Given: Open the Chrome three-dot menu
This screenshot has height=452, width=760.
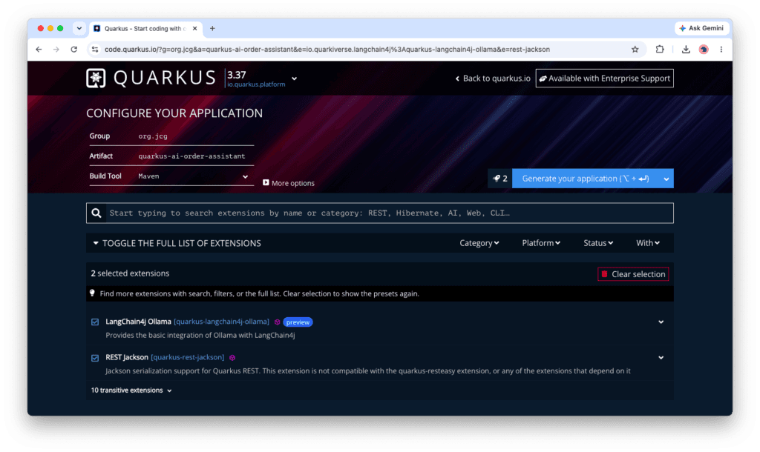Looking at the screenshot, I should pyautogui.click(x=721, y=50).
